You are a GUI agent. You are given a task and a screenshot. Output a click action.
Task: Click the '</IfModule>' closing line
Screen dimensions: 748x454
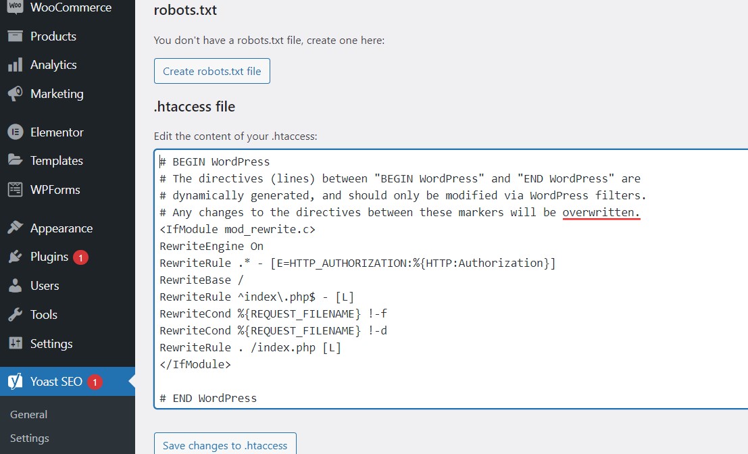coord(195,364)
